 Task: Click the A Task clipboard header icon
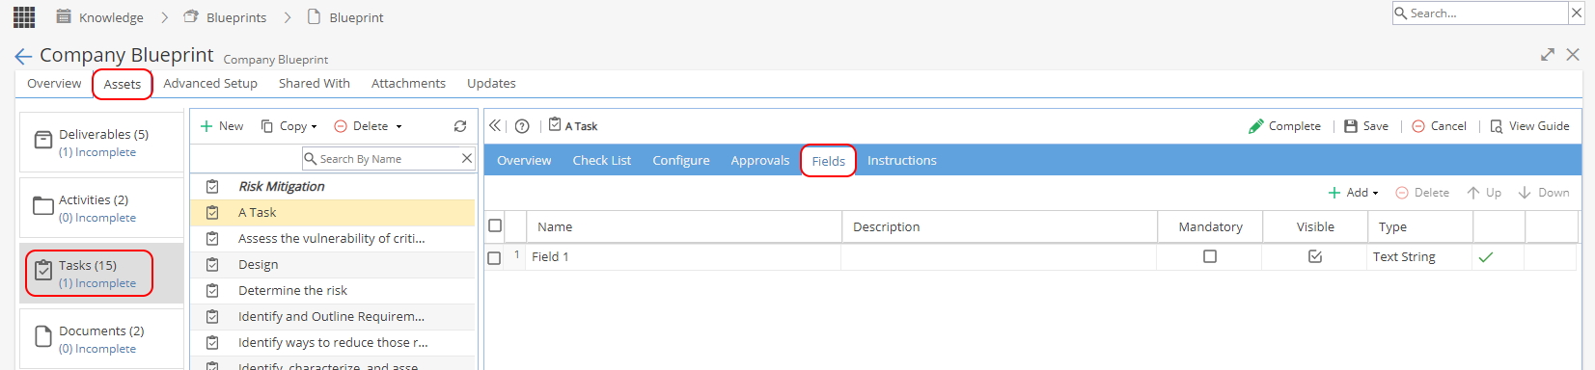555,125
